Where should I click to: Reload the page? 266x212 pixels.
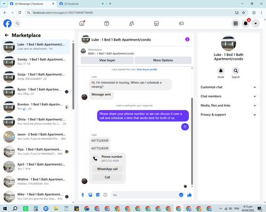(x=20, y=13)
